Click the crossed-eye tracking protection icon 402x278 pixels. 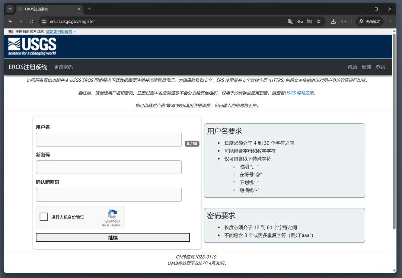[x=309, y=22]
